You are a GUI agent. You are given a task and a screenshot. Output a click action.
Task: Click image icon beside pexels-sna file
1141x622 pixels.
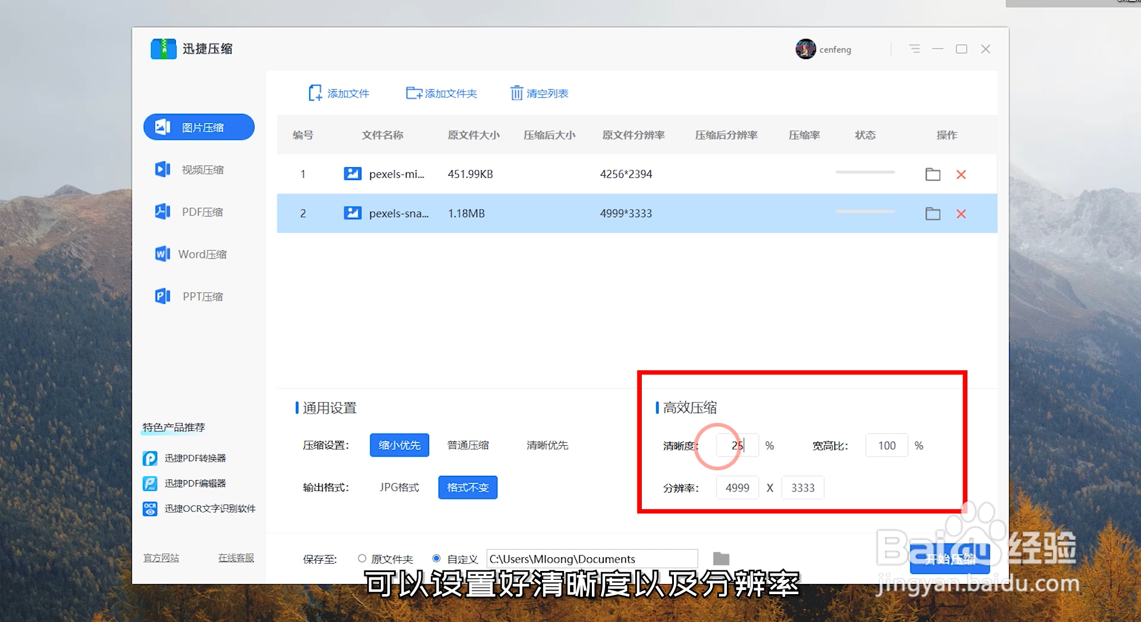click(352, 213)
